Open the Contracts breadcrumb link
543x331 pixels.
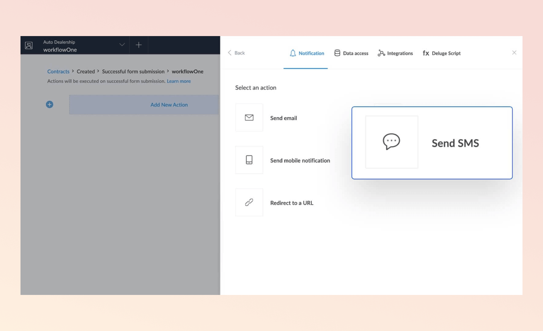[58, 71]
